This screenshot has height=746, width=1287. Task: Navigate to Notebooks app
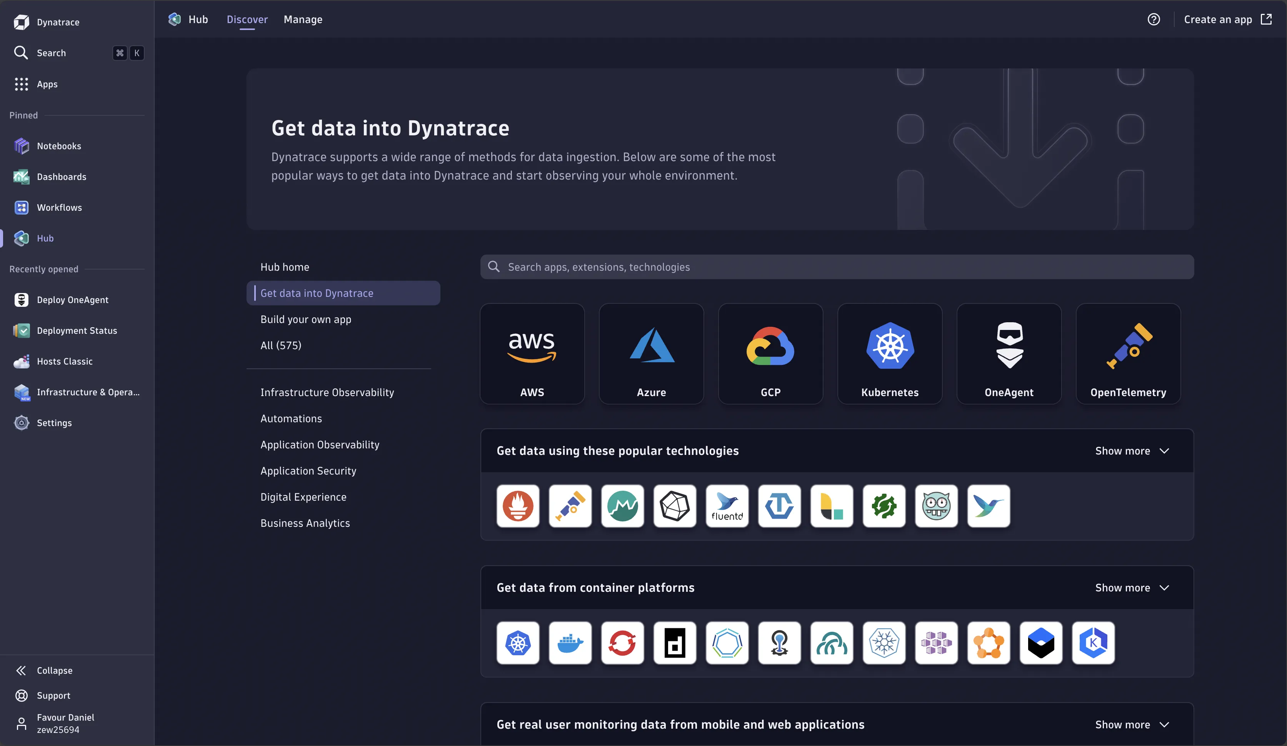click(x=58, y=145)
